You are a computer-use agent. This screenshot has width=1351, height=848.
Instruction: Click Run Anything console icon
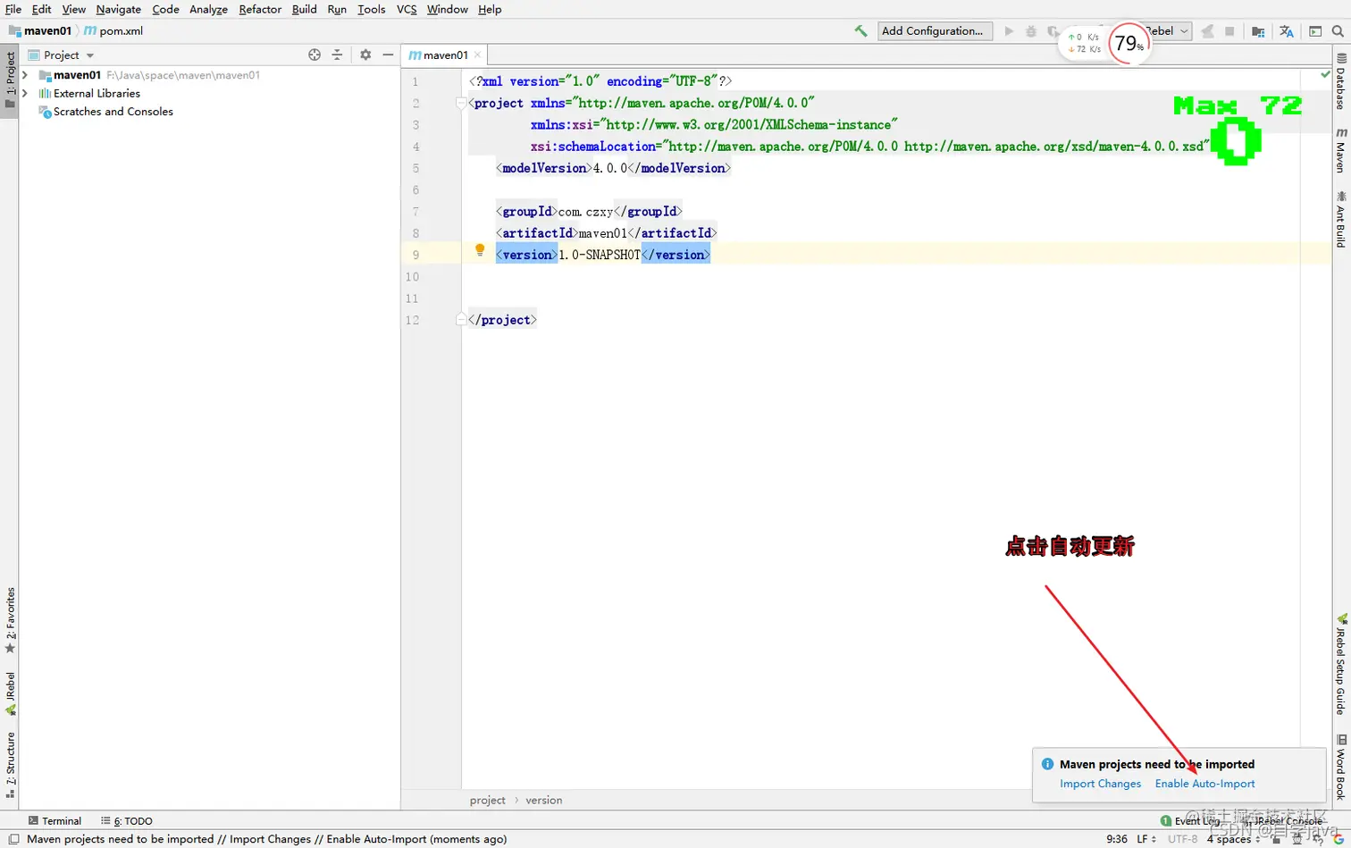[x=1315, y=31]
